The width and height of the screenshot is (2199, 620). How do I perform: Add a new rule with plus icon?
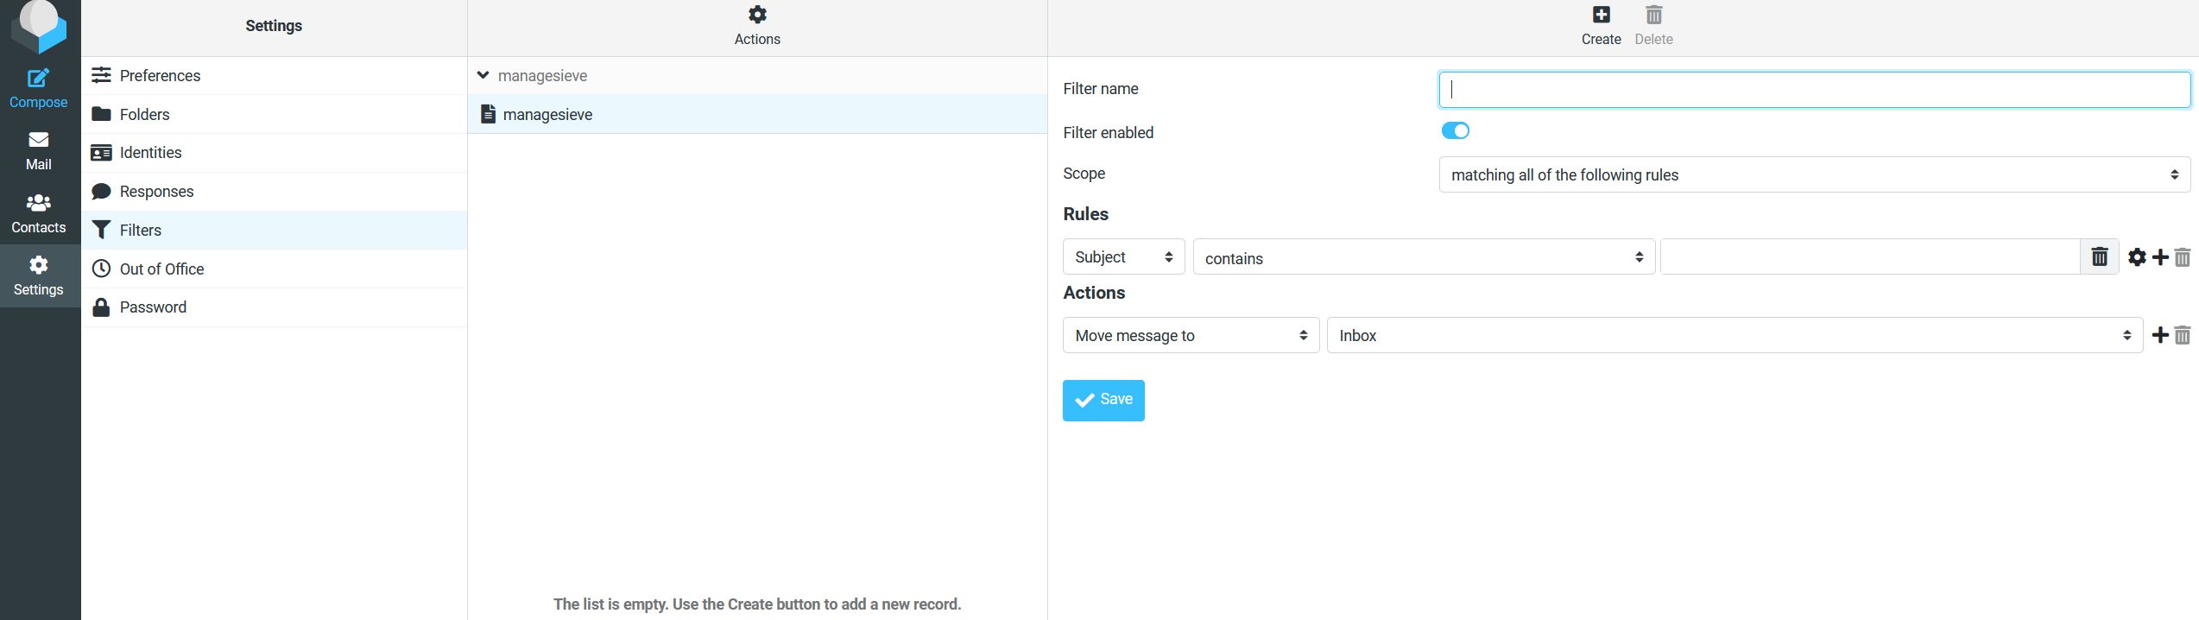point(2160,257)
